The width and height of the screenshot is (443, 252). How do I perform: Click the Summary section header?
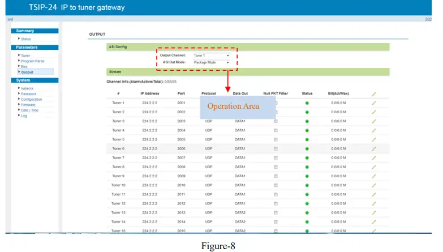(x=35, y=31)
